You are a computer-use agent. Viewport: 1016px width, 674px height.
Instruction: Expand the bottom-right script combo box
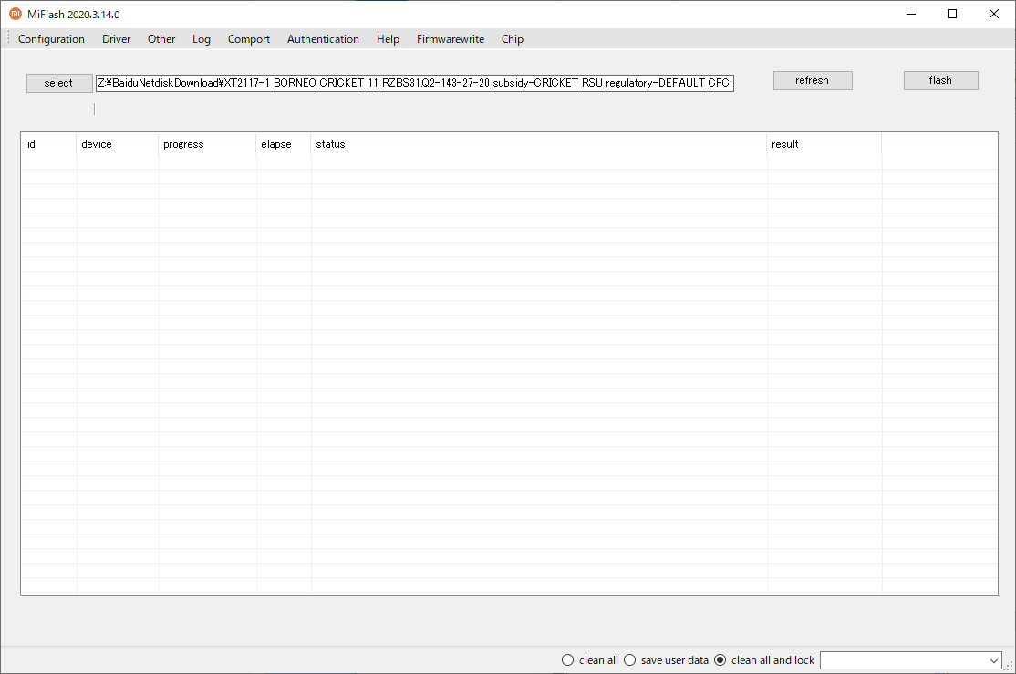(x=994, y=660)
